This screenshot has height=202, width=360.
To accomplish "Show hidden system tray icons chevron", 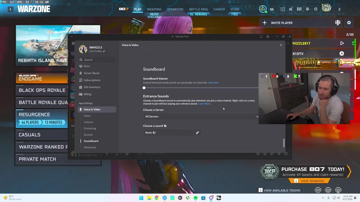I will (x=323, y=198).
